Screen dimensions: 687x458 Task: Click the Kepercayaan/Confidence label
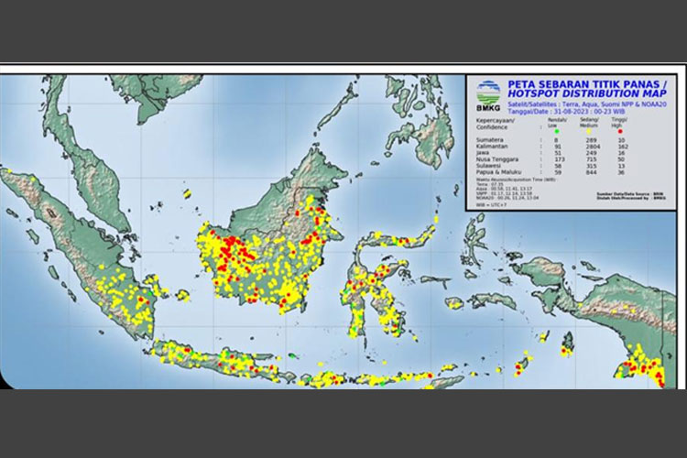(496, 124)
